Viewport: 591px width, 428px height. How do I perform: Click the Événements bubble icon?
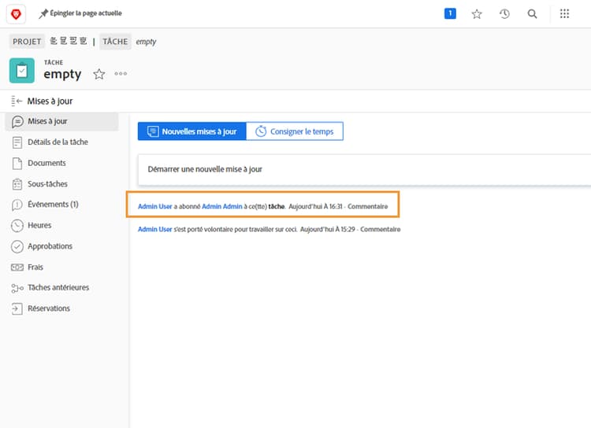pyautogui.click(x=17, y=205)
